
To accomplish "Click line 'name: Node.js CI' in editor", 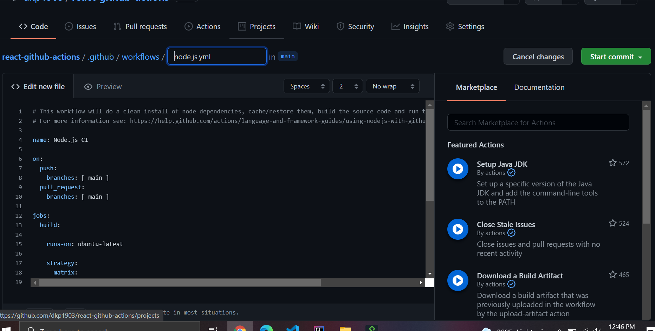I will pos(60,140).
